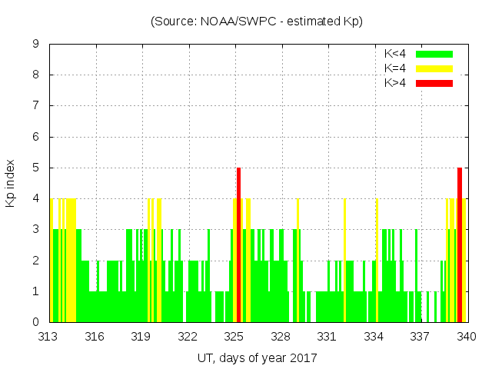This screenshot has height=369, width=492.
Task: Click the y-axis tick label 9
Action: (x=36, y=44)
